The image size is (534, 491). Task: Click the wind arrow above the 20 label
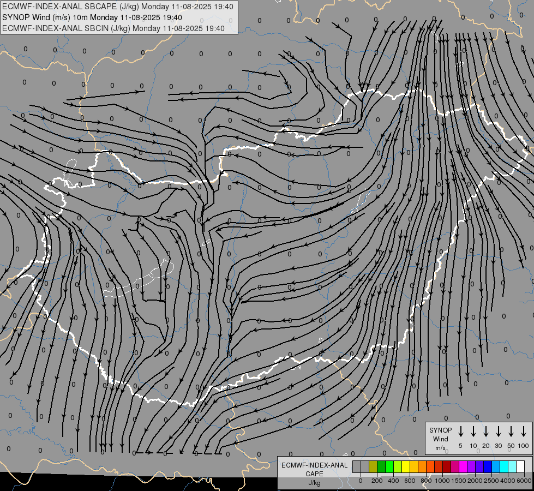pyautogui.click(x=486, y=432)
